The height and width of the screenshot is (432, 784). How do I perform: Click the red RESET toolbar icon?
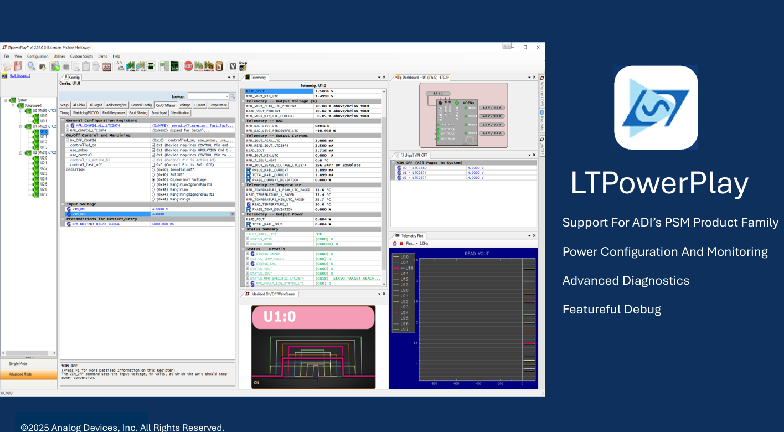(188, 66)
